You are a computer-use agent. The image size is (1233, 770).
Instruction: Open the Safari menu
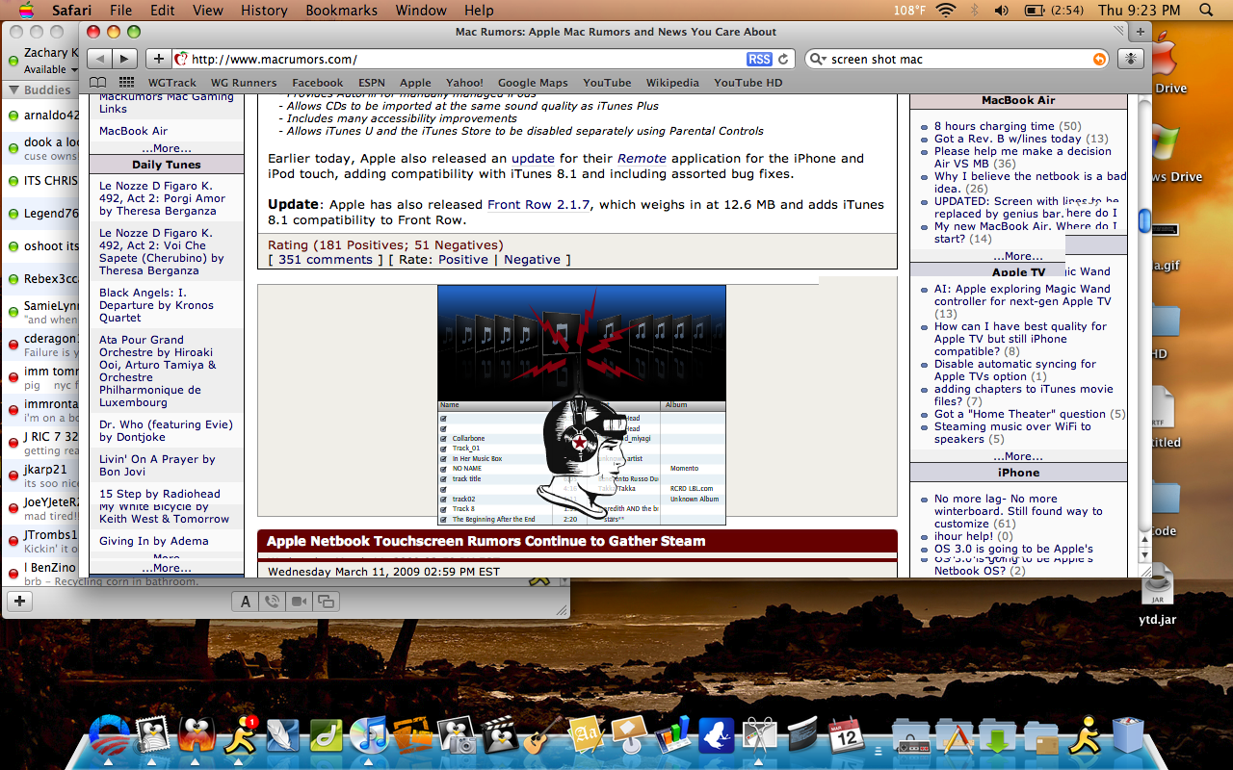click(71, 11)
